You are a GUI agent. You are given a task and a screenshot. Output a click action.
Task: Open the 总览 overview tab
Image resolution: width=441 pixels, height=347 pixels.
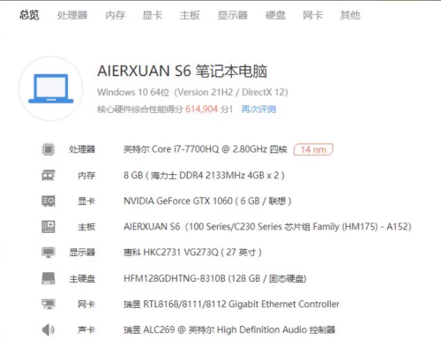29,15
